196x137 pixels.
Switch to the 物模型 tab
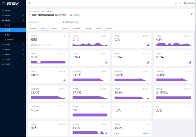pyautogui.click(x=55, y=28)
